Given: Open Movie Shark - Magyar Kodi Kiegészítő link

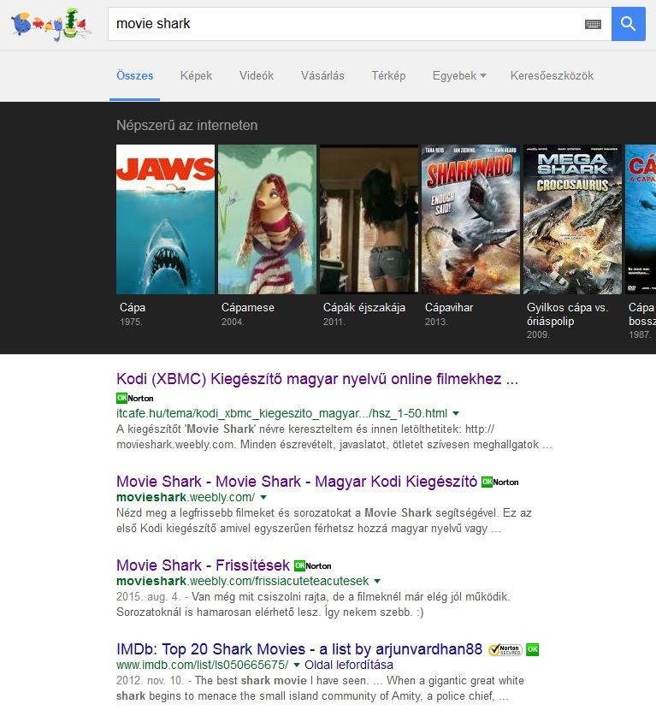Looking at the screenshot, I should tap(297, 482).
